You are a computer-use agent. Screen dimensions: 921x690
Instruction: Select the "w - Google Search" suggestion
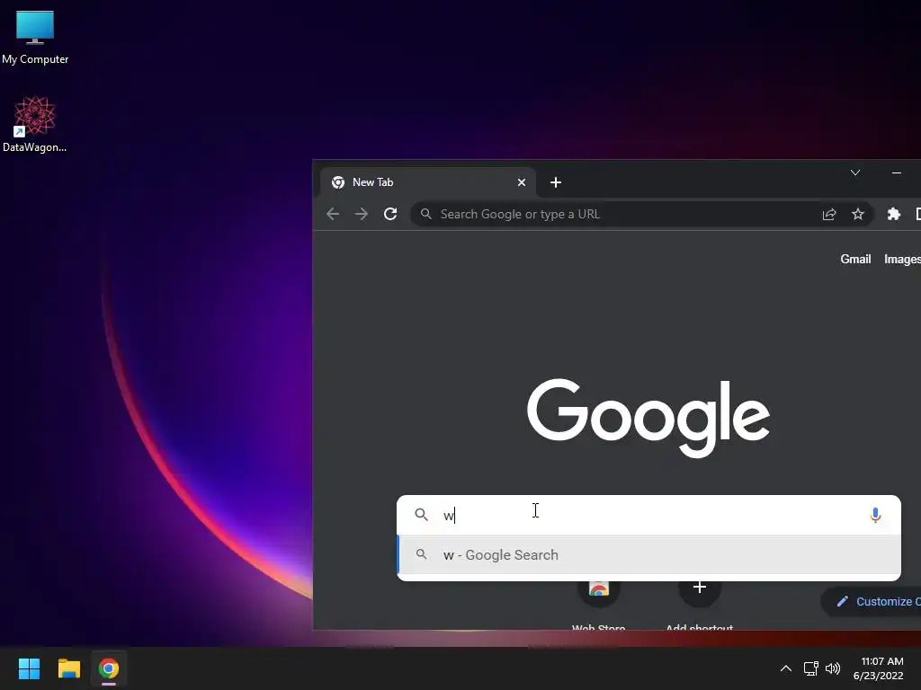[648, 554]
